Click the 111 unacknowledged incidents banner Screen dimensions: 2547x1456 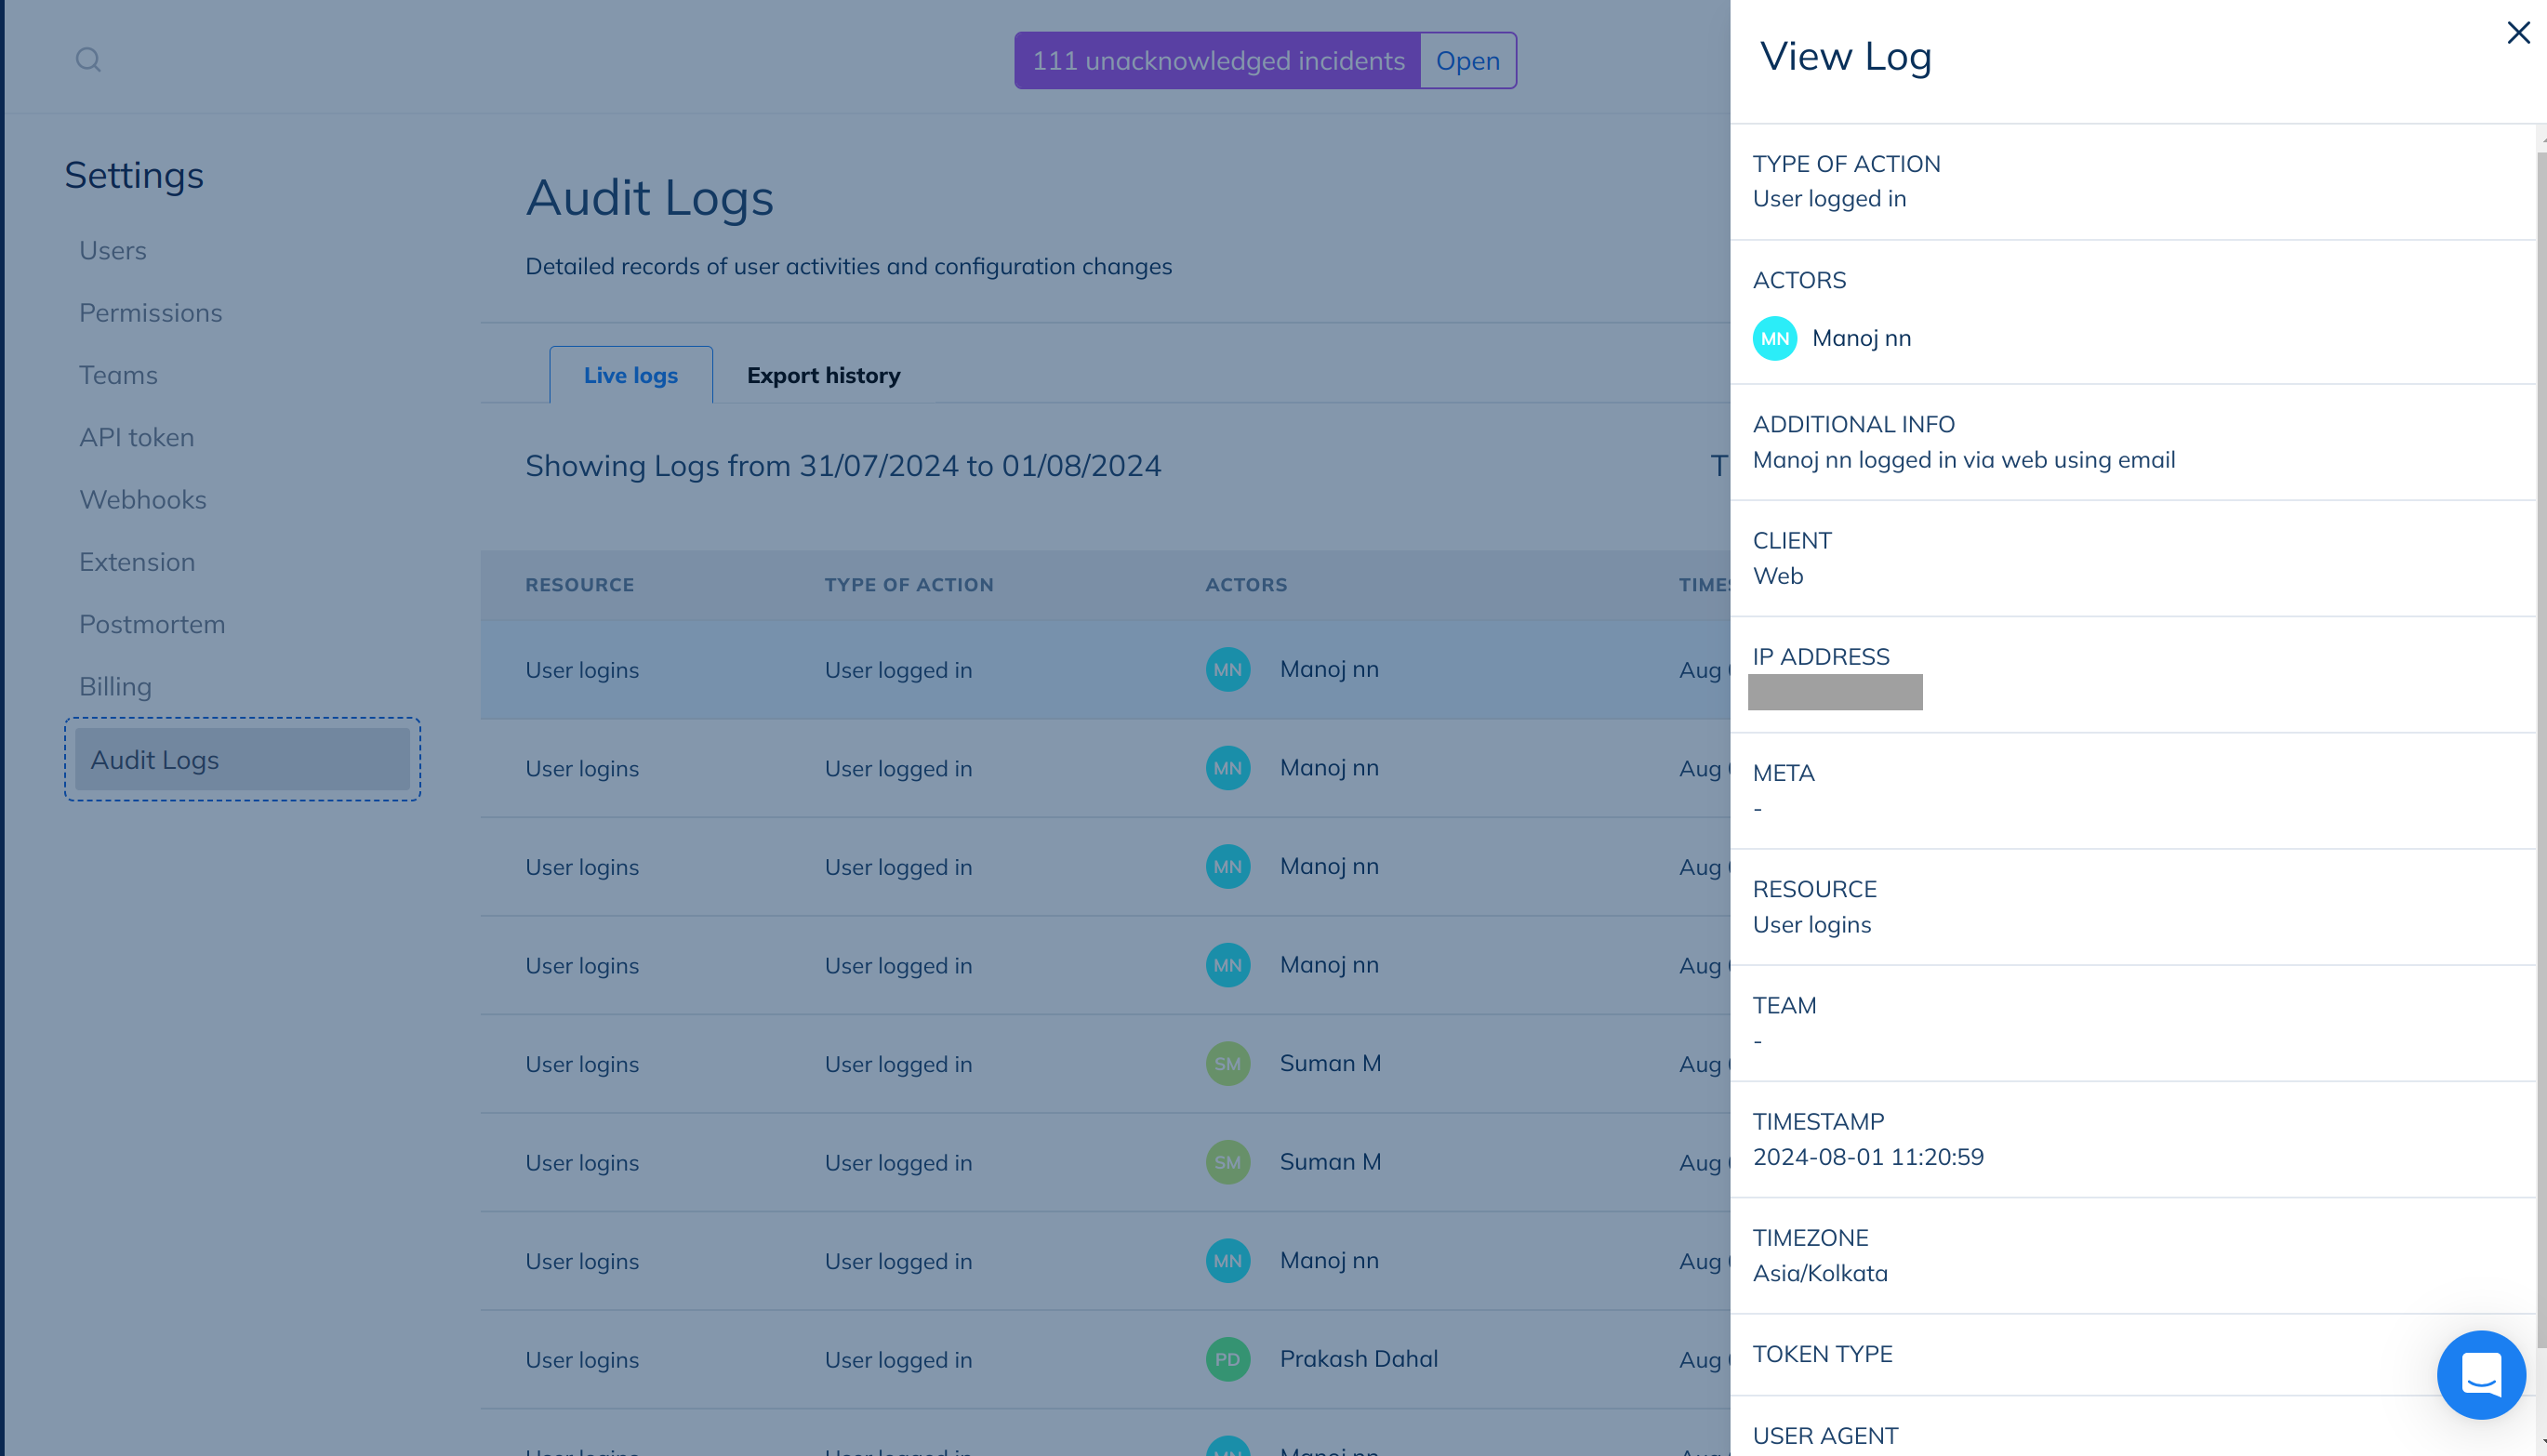click(1217, 61)
